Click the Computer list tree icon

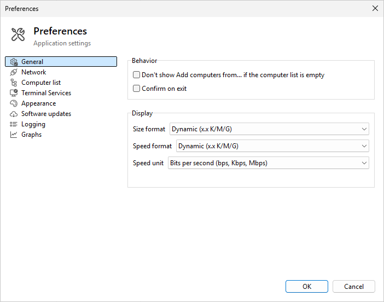14,83
